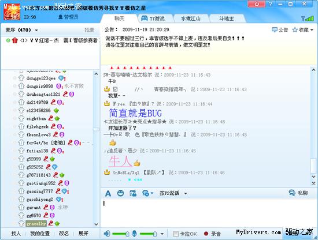The width and height of the screenshot is (318, 240).
Task: Click 我的位置 button
Action: pyautogui.click(x=40, y=233)
